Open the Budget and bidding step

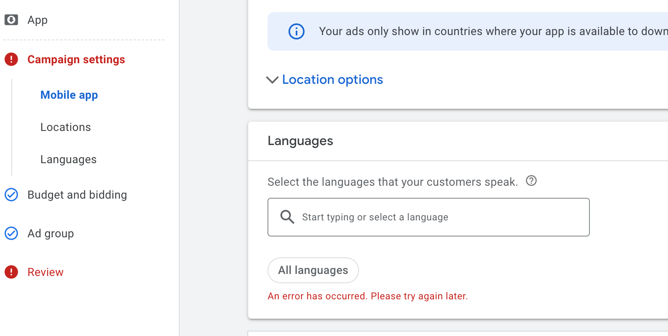[77, 195]
